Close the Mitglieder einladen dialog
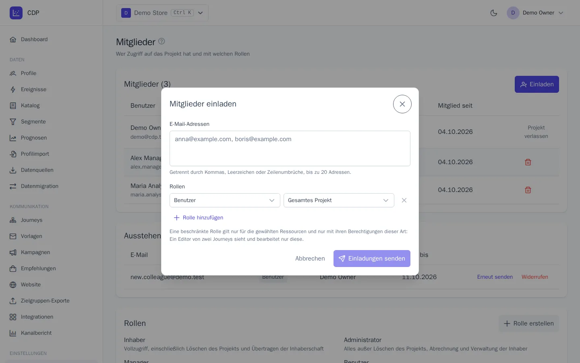The height and width of the screenshot is (363, 580). coord(402,104)
